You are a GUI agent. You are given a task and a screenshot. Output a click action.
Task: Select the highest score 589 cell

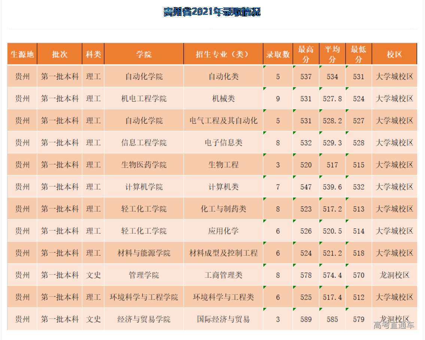[306, 319]
